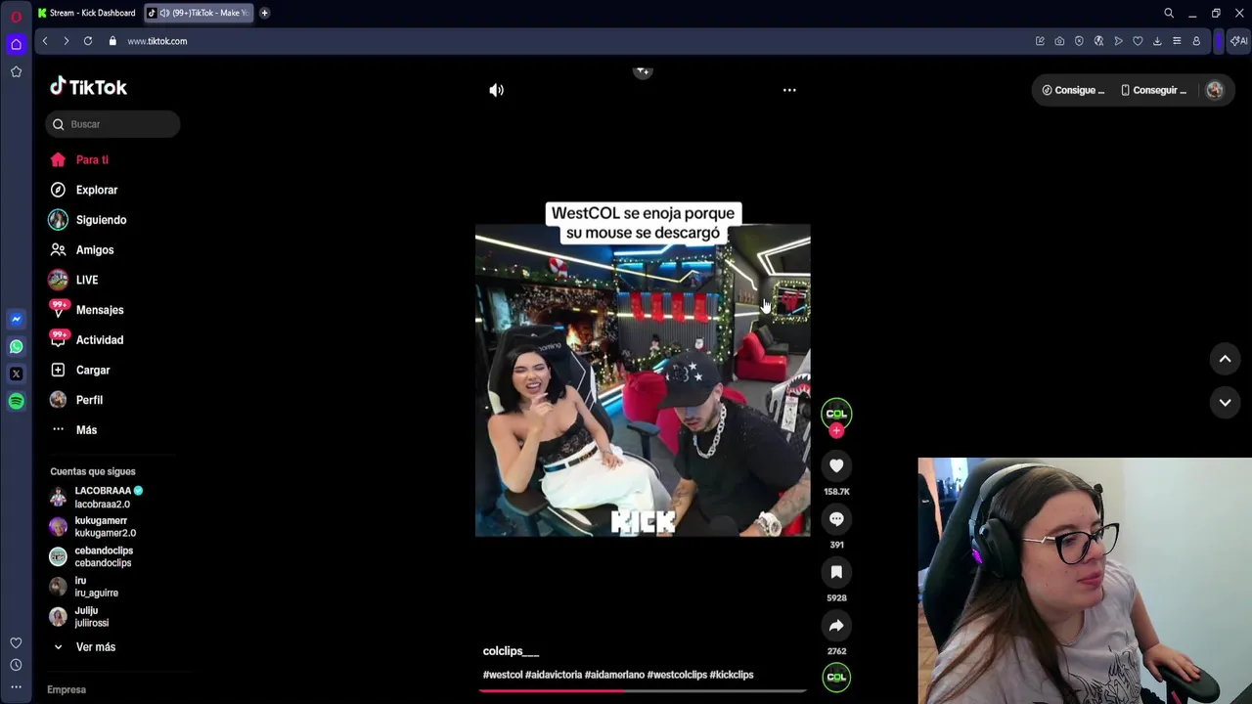Open the colclips___ username

[511, 651]
